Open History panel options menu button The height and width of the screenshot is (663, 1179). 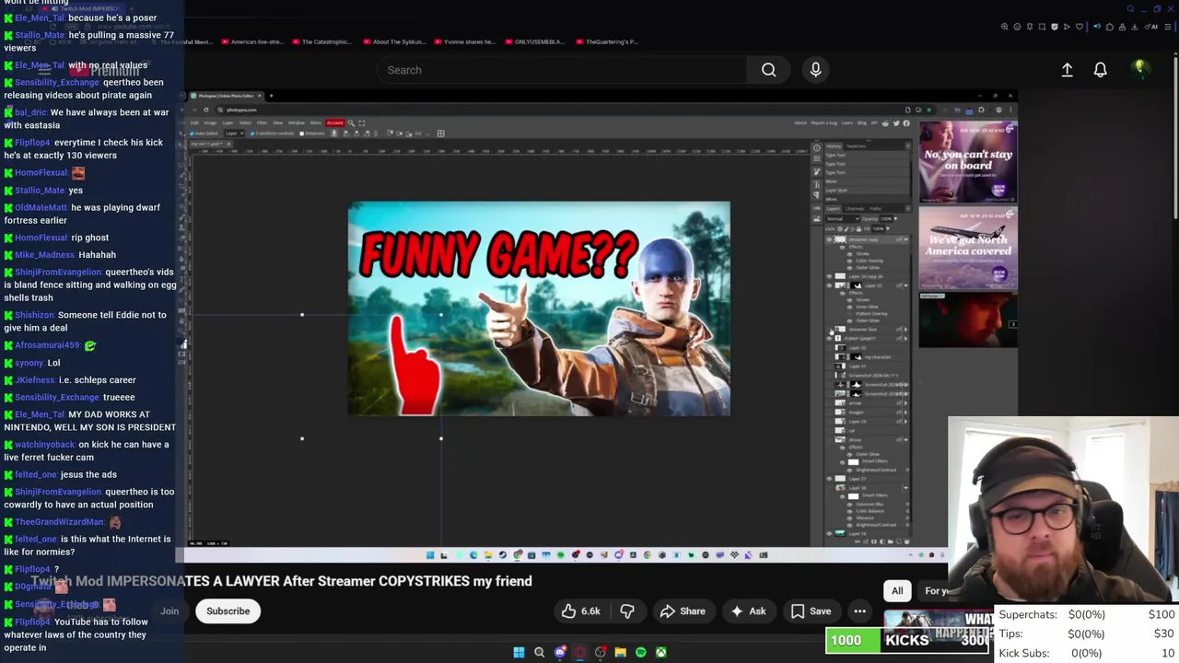908,146
